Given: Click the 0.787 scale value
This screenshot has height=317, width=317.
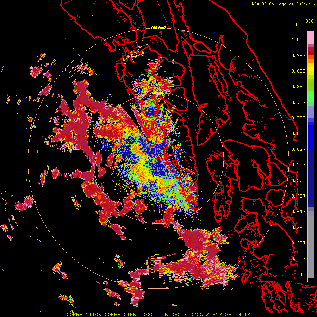Looking at the screenshot, I should click(298, 102).
